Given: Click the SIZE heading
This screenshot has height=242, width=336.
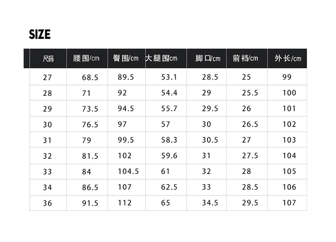Looking at the screenshot, I should [x=39, y=34].
